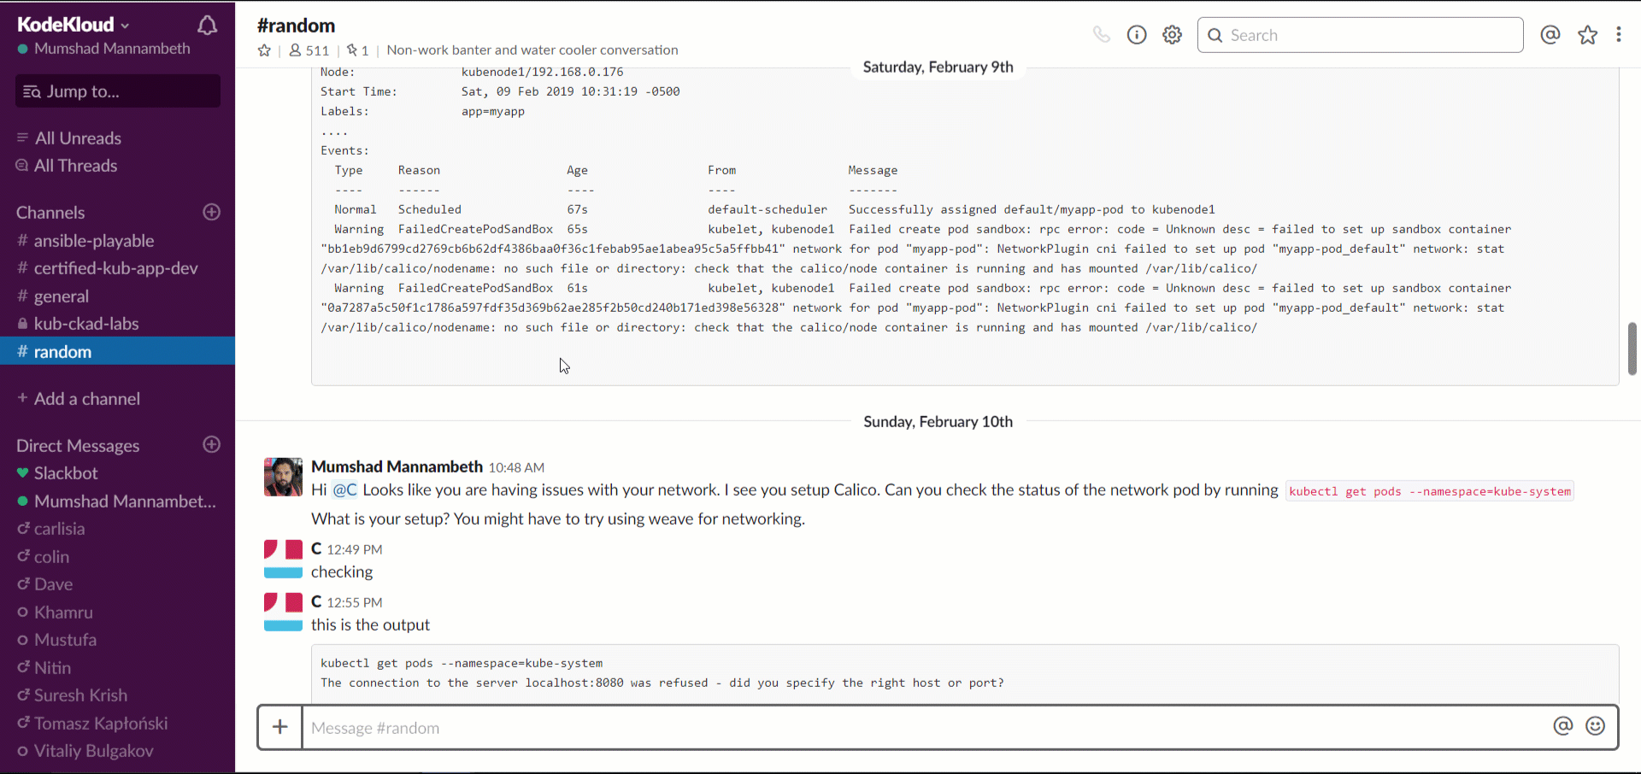Open direct message with Dave
Screen dimensions: 1641x774
[53, 584]
